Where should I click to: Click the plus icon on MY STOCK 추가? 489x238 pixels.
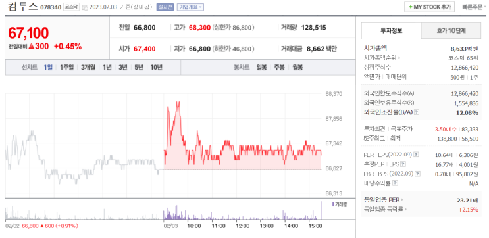(x=411, y=7)
